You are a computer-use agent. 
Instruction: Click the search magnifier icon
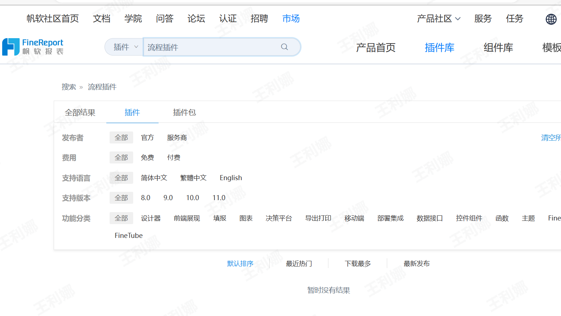coord(284,47)
